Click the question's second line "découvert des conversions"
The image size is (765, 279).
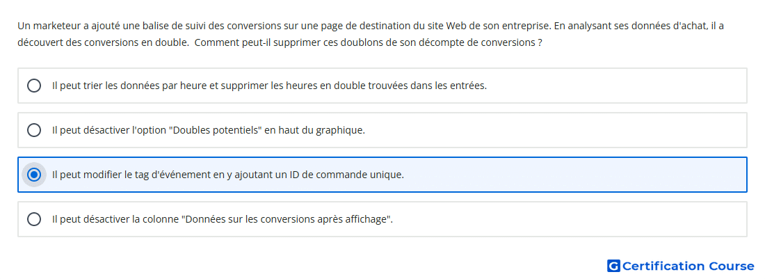tap(280, 42)
